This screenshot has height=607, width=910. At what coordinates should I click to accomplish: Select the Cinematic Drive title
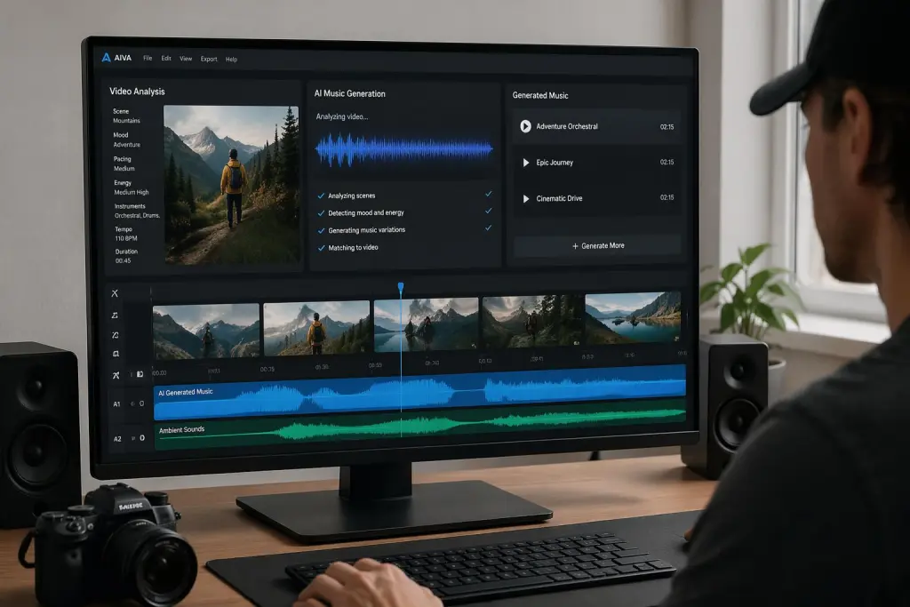[559, 198]
